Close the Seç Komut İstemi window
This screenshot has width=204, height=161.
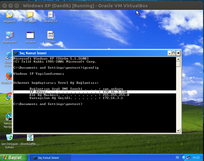[x=178, y=53]
